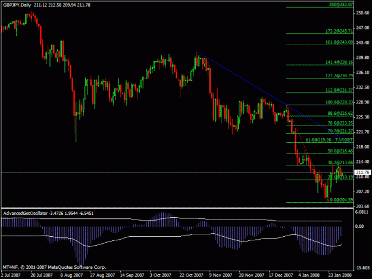Image resolution: width=372 pixels, height=279 pixels.
Task: Select the 214.40 price axis value
Action: [x=362, y=162]
